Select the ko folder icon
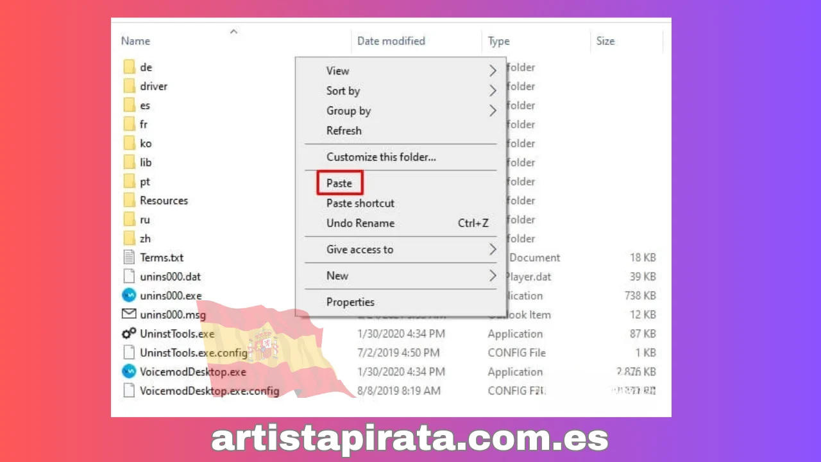821x462 pixels. pyautogui.click(x=130, y=143)
